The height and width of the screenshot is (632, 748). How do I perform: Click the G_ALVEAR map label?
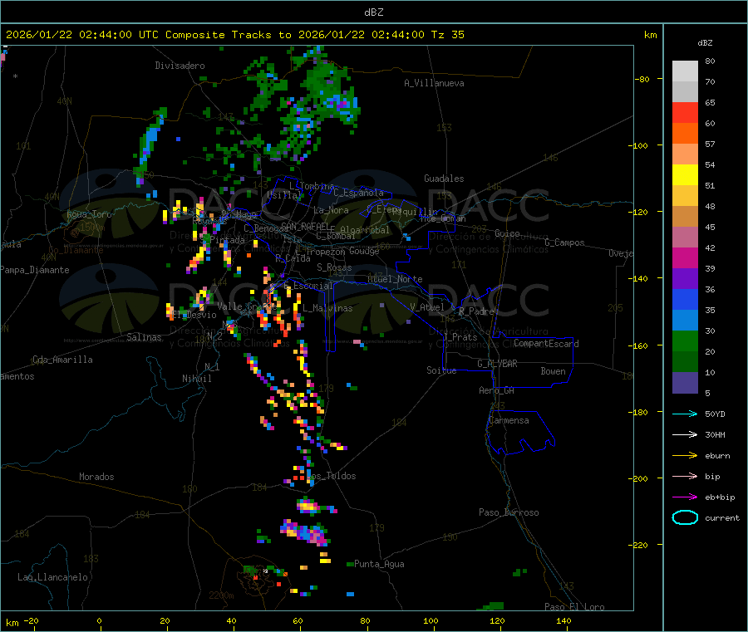(497, 364)
